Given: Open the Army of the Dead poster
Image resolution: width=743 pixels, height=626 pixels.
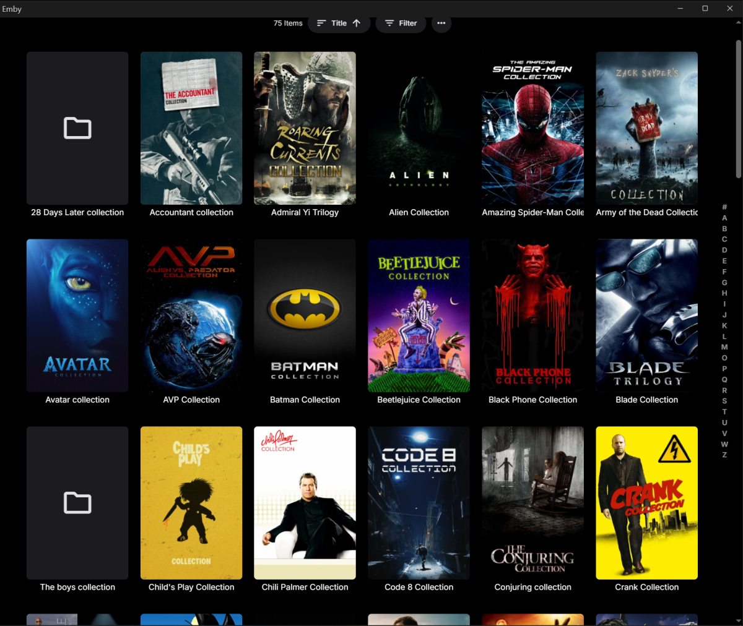Looking at the screenshot, I should click(x=646, y=128).
